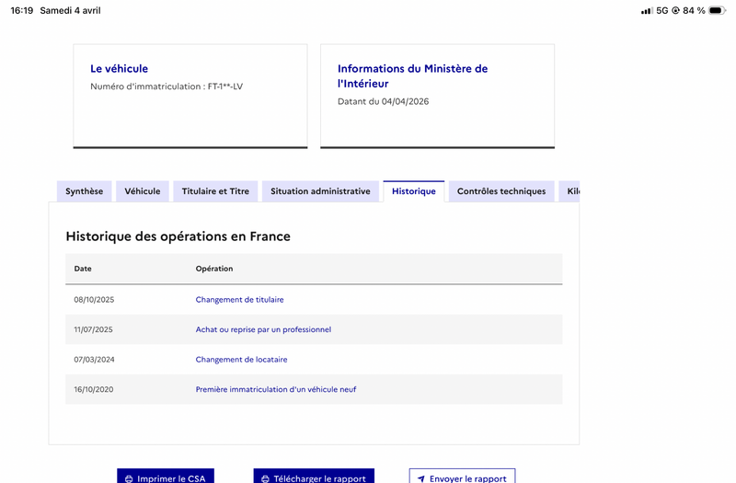Tap the orientation lock status icon
The image size is (736, 483).
[x=676, y=10]
